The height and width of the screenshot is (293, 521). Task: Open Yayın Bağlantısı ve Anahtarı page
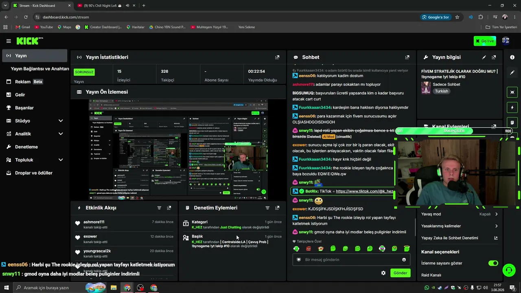[x=40, y=69]
